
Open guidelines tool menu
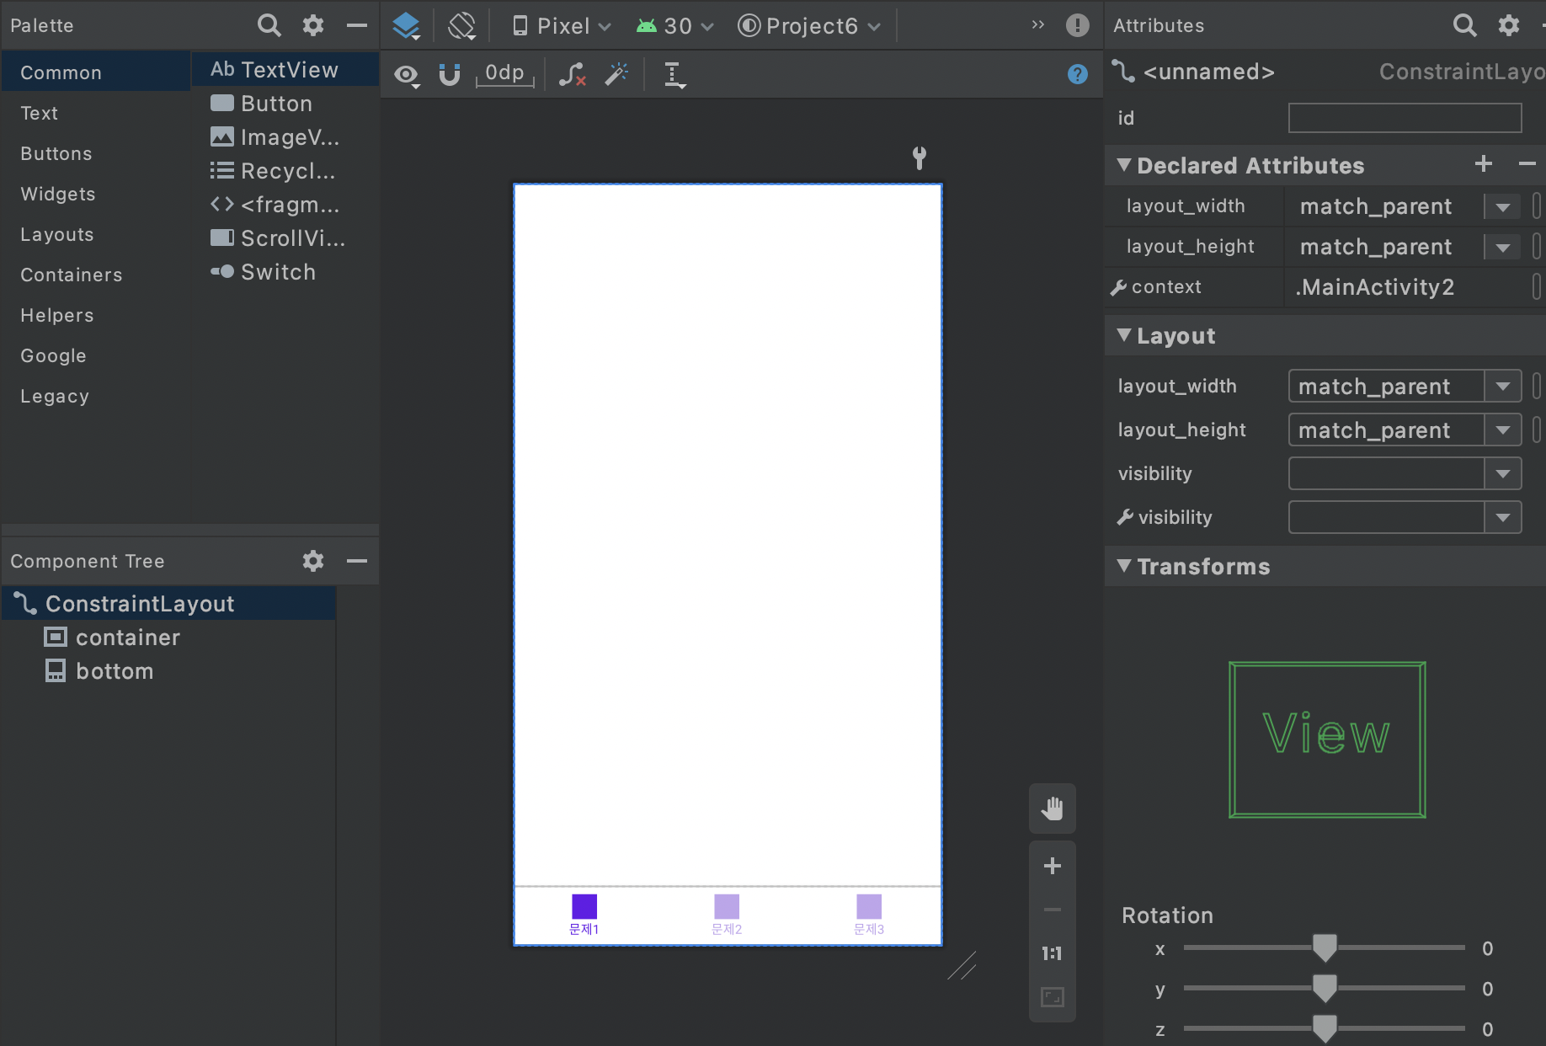(674, 75)
